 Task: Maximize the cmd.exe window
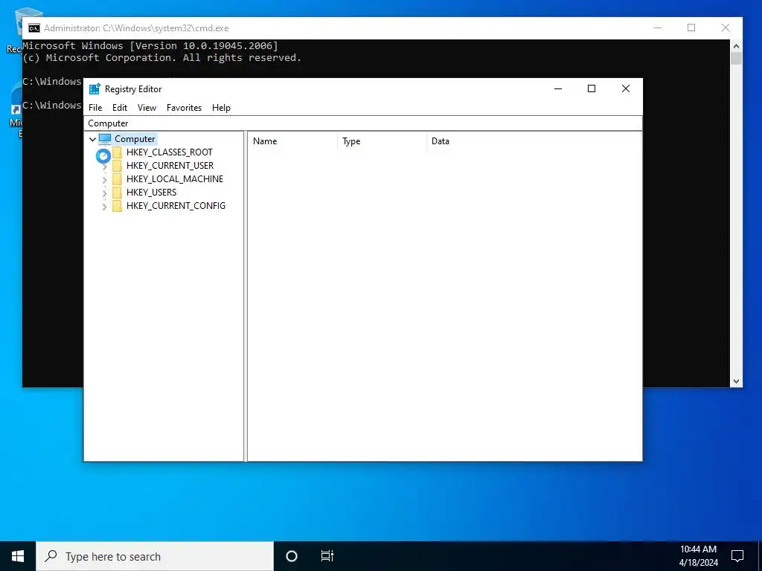691,28
